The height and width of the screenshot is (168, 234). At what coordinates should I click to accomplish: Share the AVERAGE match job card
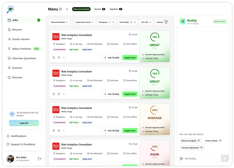pyautogui.click(x=59, y=130)
